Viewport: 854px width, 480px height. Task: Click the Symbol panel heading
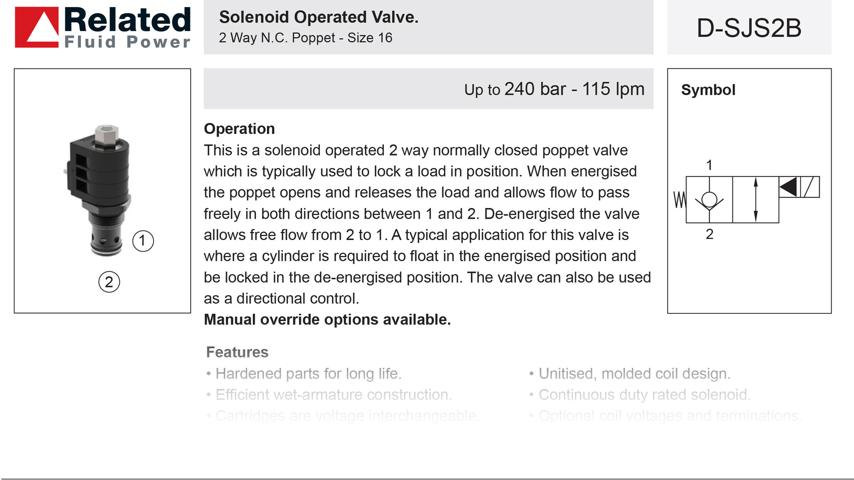[x=708, y=90]
